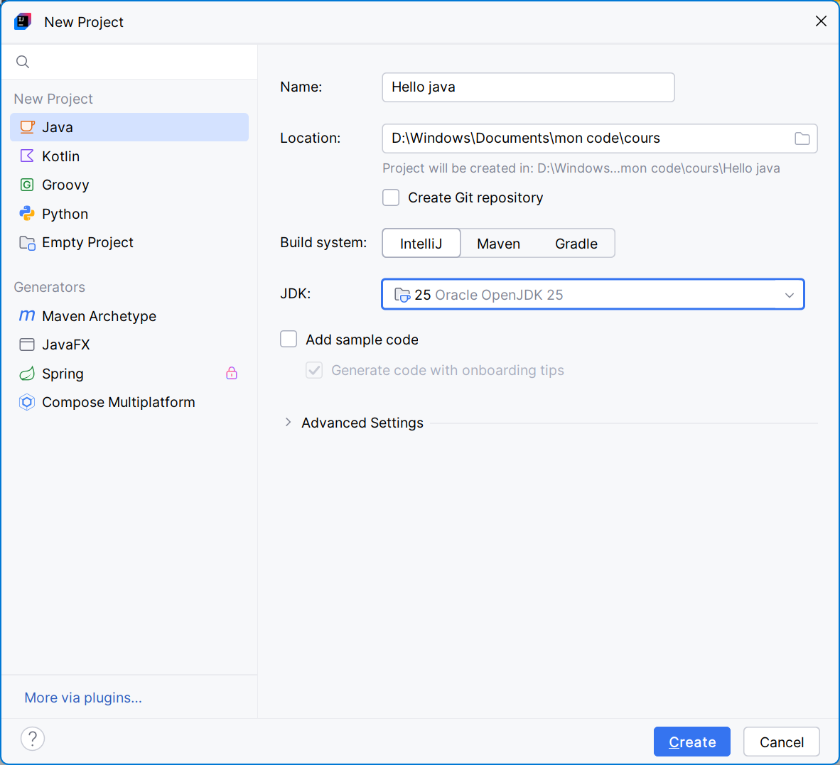Select the Spring leaf icon
Viewport: 840px width, 765px height.
[27, 374]
